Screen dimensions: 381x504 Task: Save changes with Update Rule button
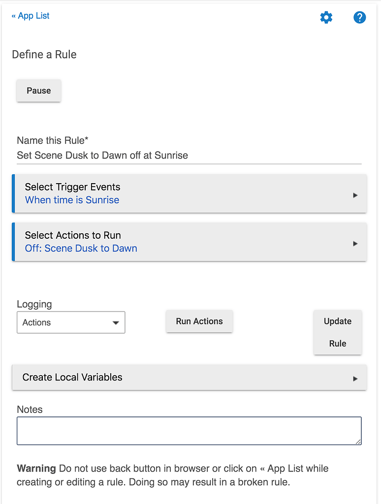(x=338, y=332)
